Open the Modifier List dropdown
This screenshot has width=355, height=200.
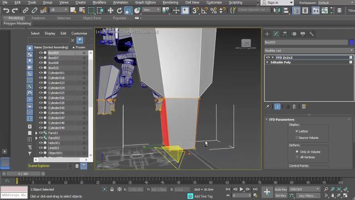309,51
